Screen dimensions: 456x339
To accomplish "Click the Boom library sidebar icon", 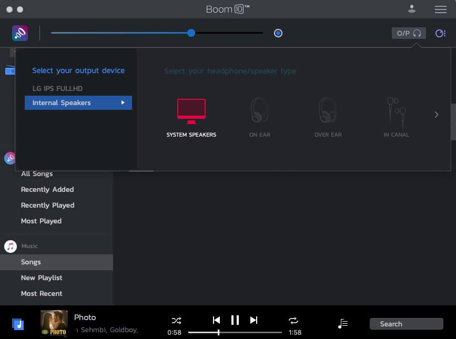I will click(x=9, y=158).
